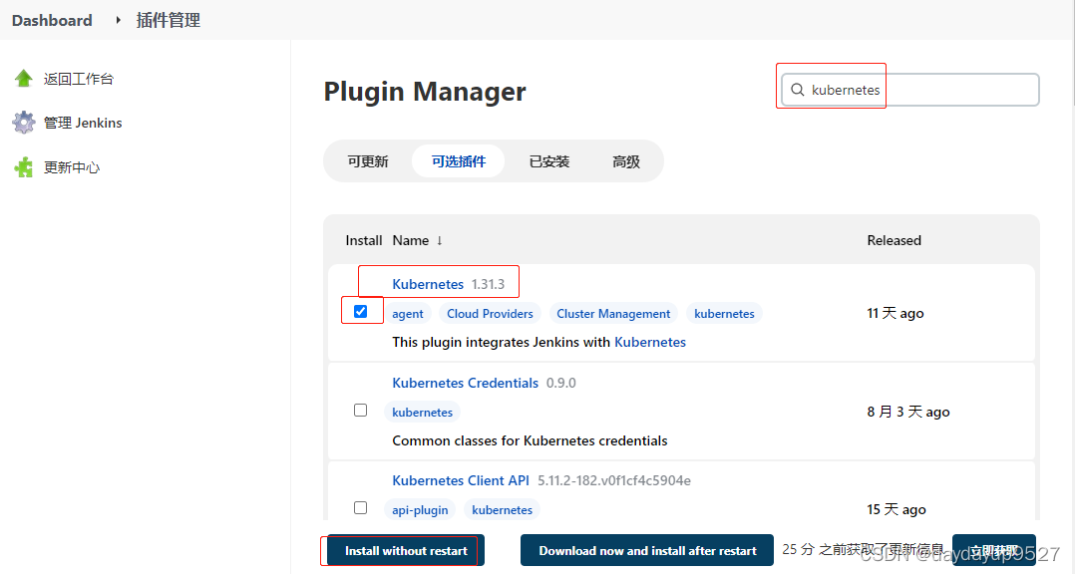Follow the Kubernetes link in plugin description
Viewport: 1075px width, 574px height.
tap(650, 342)
